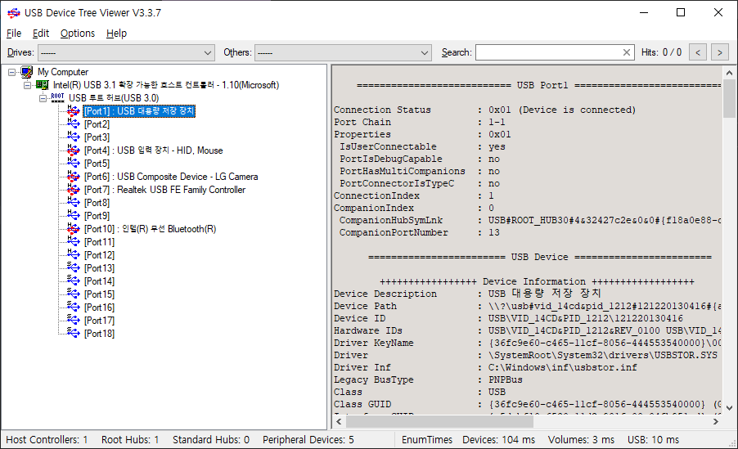
Task: Open the File menu
Action: (14, 34)
